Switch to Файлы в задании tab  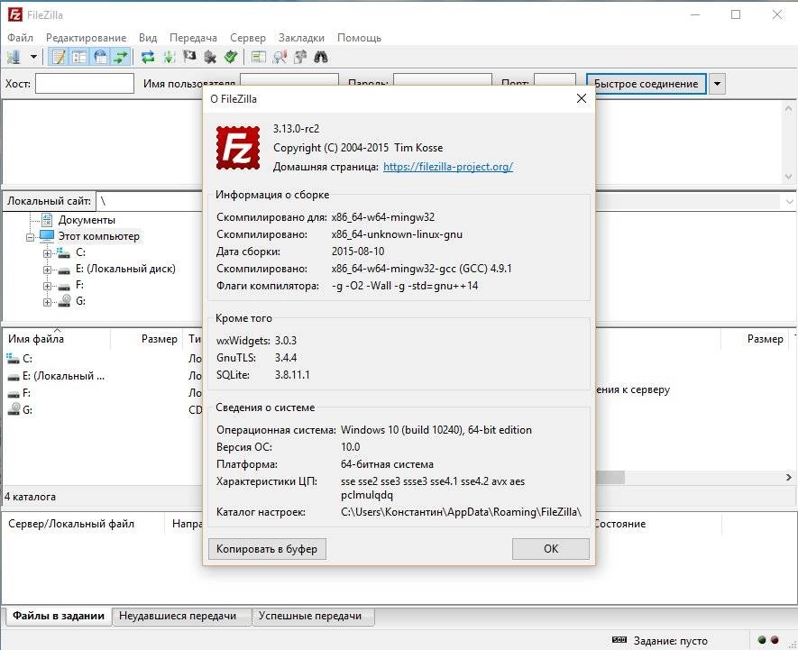pos(59,616)
